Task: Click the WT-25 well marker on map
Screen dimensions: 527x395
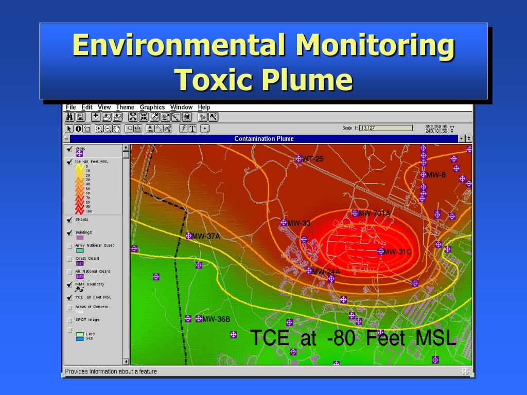Action: click(x=299, y=158)
